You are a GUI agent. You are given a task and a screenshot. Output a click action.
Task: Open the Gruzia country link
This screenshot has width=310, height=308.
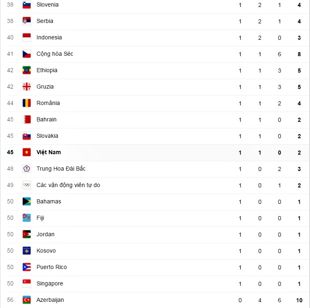[x=45, y=87]
